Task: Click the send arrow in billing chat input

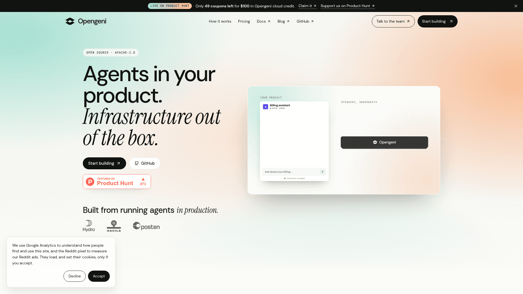Action: [323, 172]
